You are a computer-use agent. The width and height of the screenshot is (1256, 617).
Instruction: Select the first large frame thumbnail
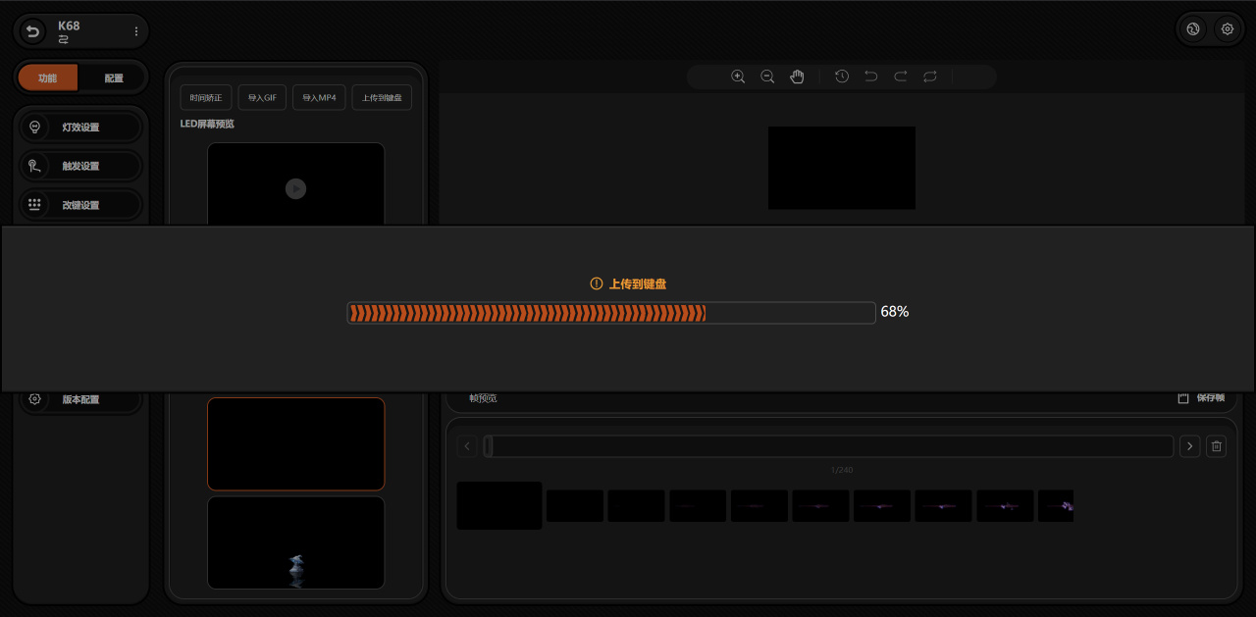coord(499,505)
